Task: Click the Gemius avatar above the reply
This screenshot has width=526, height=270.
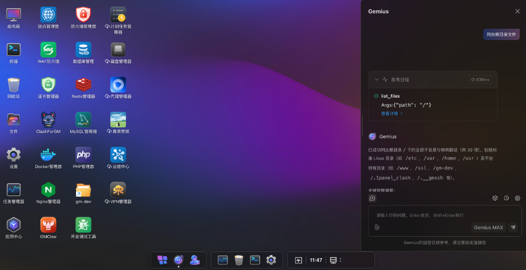Action: click(x=372, y=137)
